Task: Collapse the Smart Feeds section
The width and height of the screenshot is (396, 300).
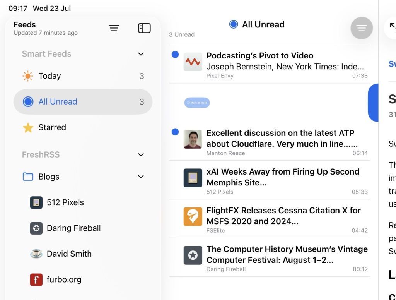Action: tap(141, 54)
